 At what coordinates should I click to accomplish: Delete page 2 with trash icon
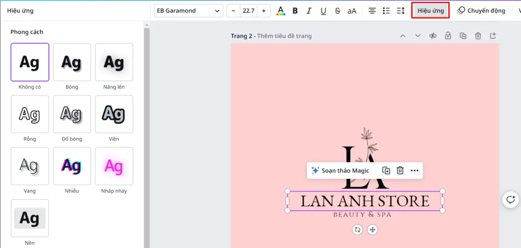coord(478,36)
